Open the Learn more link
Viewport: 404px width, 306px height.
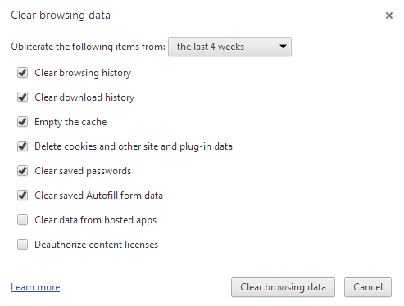(x=35, y=287)
